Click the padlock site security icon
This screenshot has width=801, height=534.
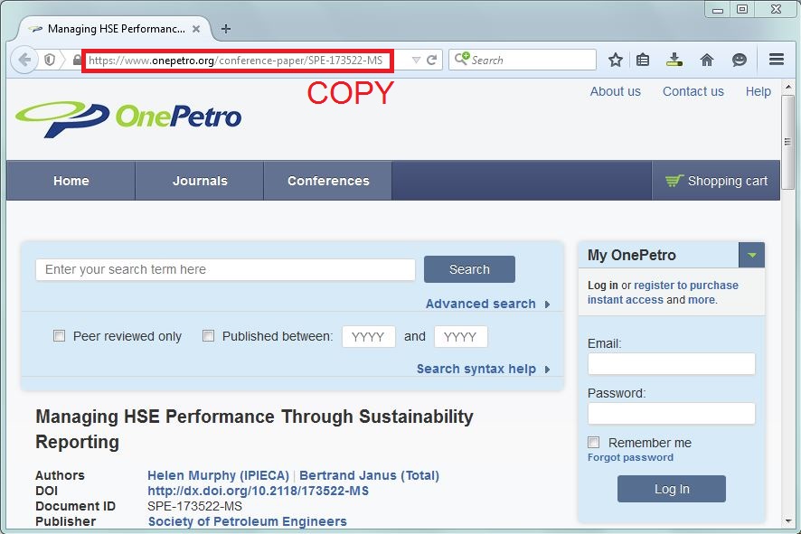pos(77,60)
